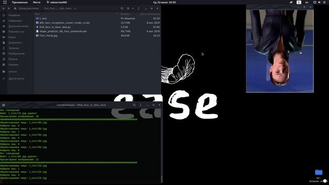329x185 pixels.
Task: Toggle the file manager list view icon
Action: click(128, 8)
